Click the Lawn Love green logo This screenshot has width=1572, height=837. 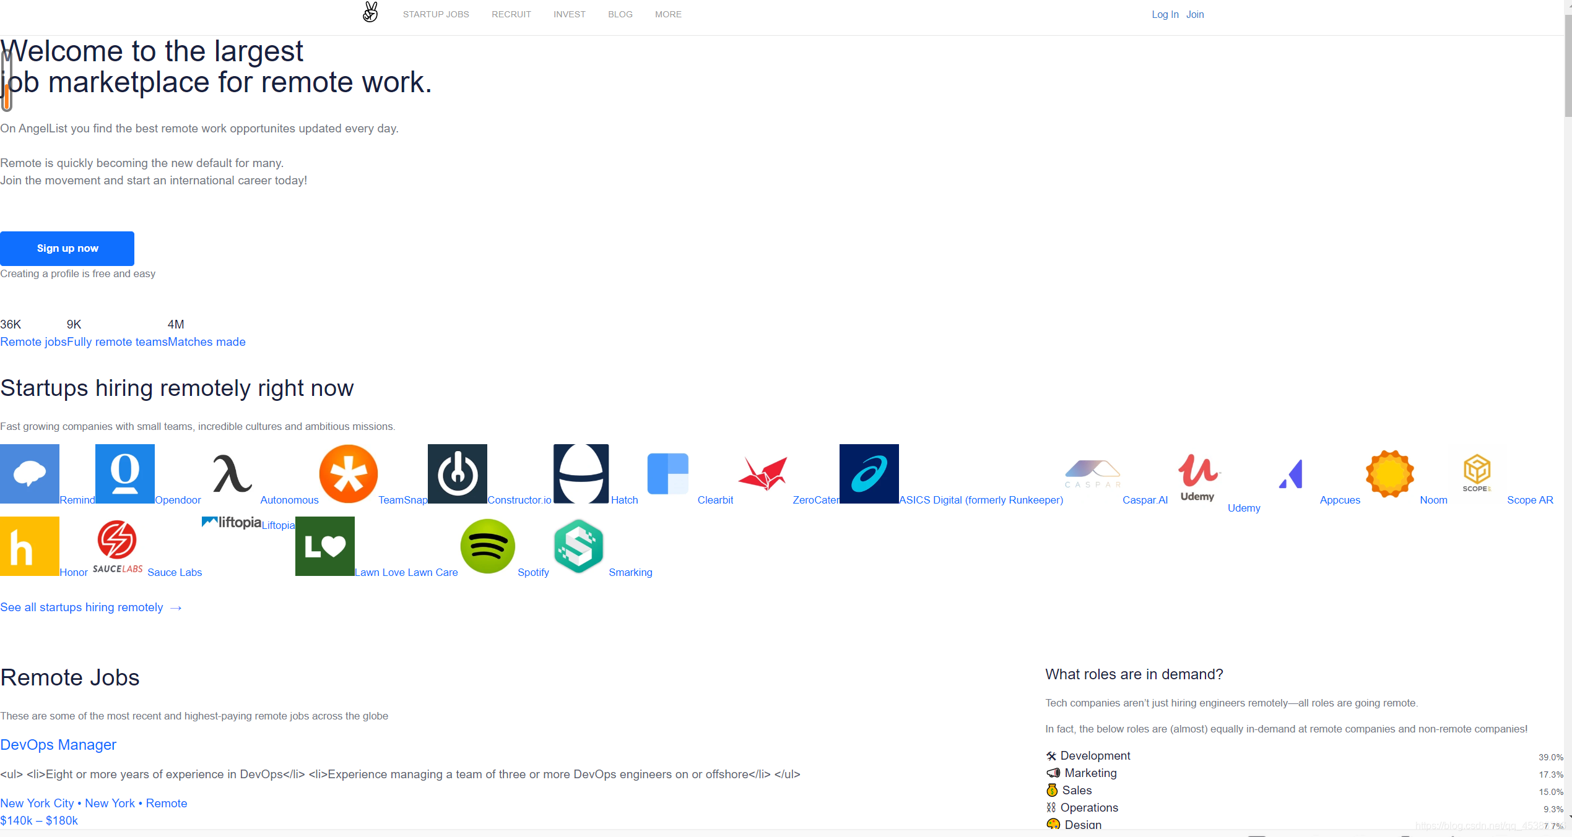coord(325,546)
